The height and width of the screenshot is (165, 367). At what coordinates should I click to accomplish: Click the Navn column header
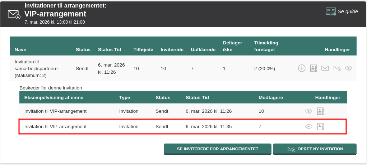[x=20, y=49]
